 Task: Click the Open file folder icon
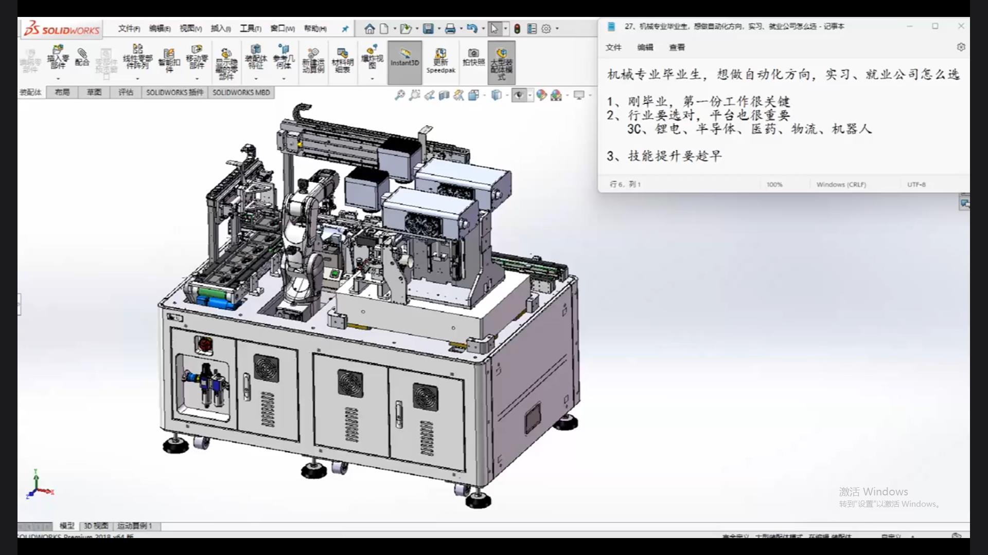point(405,29)
